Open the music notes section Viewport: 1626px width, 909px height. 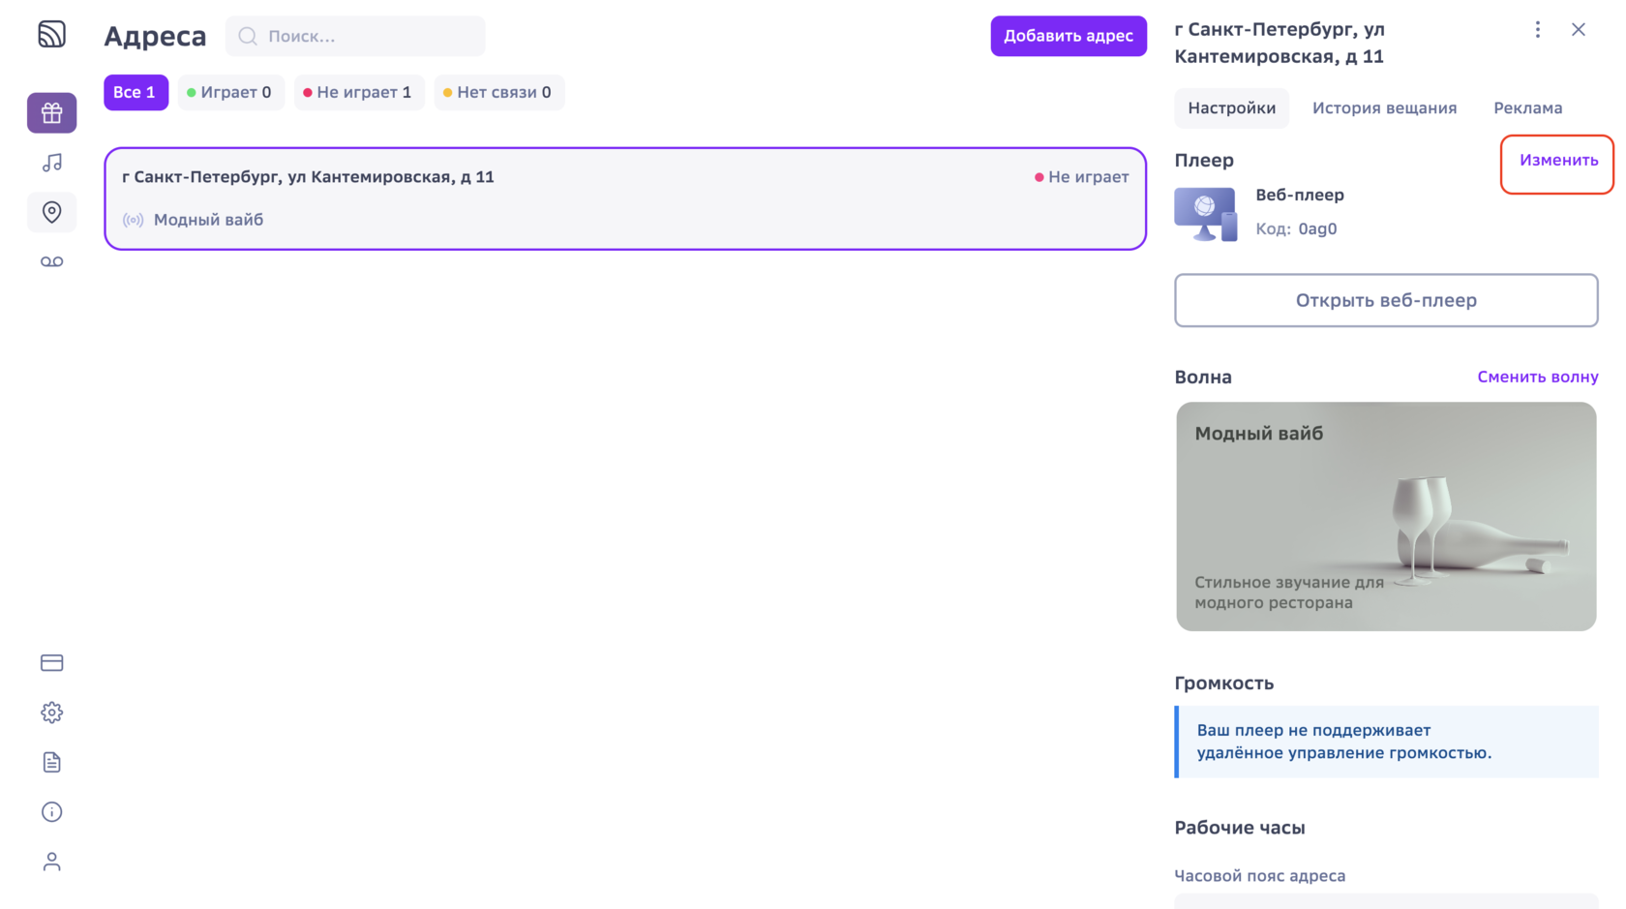pyautogui.click(x=51, y=163)
